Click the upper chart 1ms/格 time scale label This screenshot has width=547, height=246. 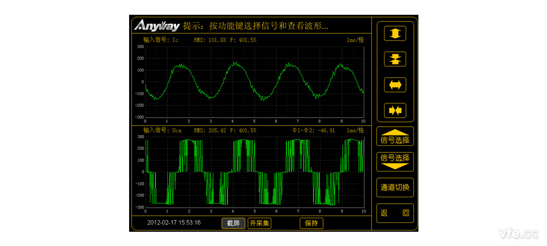tap(355, 40)
